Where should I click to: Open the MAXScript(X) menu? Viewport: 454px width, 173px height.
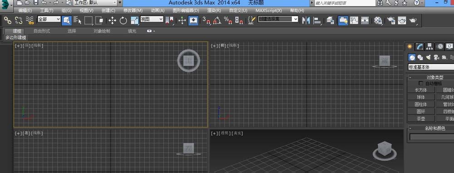[269, 10]
